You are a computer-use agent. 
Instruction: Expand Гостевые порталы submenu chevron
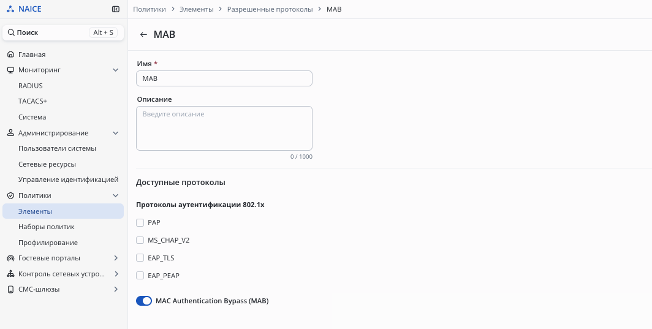(116, 258)
